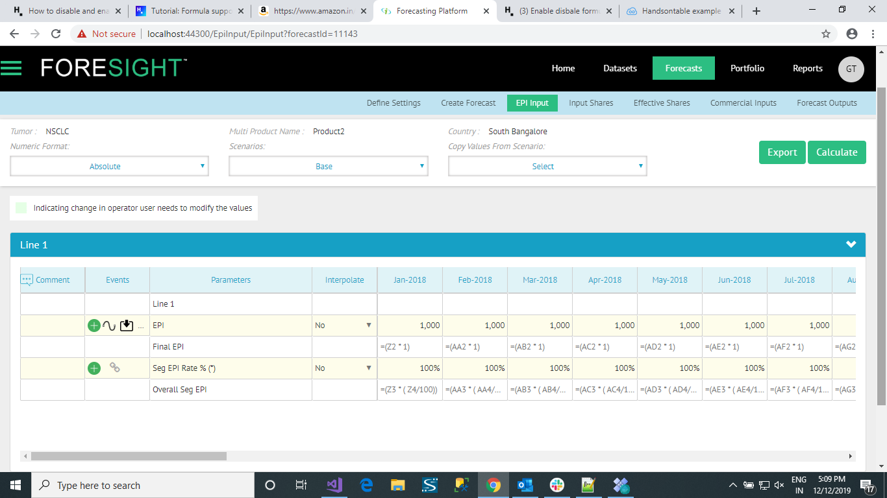Click the Export button
The width and height of the screenshot is (887, 498).
pyautogui.click(x=782, y=152)
